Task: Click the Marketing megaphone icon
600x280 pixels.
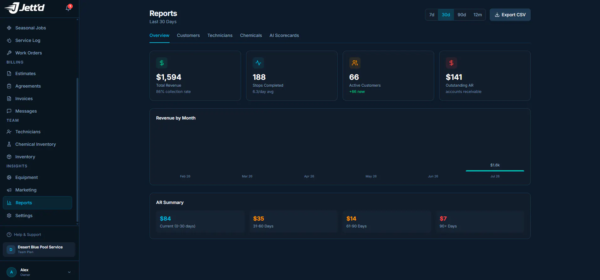Action: [9, 190]
